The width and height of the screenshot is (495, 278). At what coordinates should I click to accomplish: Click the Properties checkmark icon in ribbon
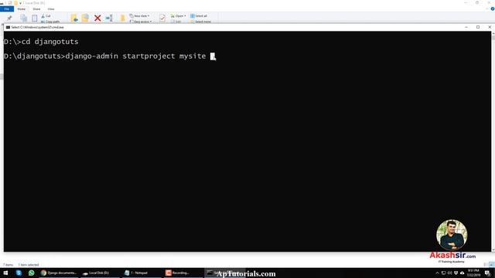coord(162,18)
